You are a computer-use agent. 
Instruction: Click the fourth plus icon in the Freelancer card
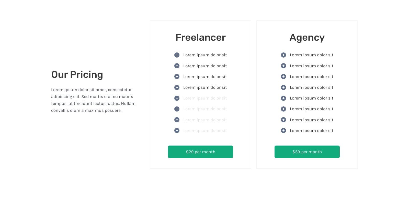click(x=177, y=87)
